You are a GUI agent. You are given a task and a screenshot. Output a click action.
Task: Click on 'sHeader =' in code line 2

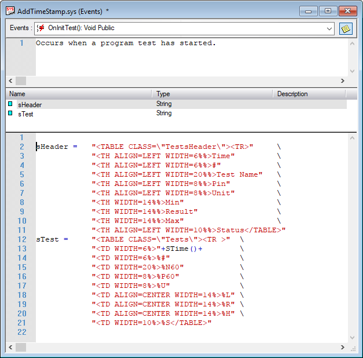pyautogui.click(x=57, y=147)
